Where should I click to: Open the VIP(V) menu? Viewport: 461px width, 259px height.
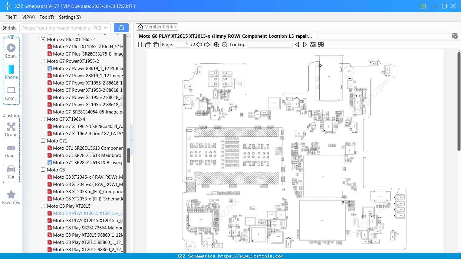click(x=28, y=17)
